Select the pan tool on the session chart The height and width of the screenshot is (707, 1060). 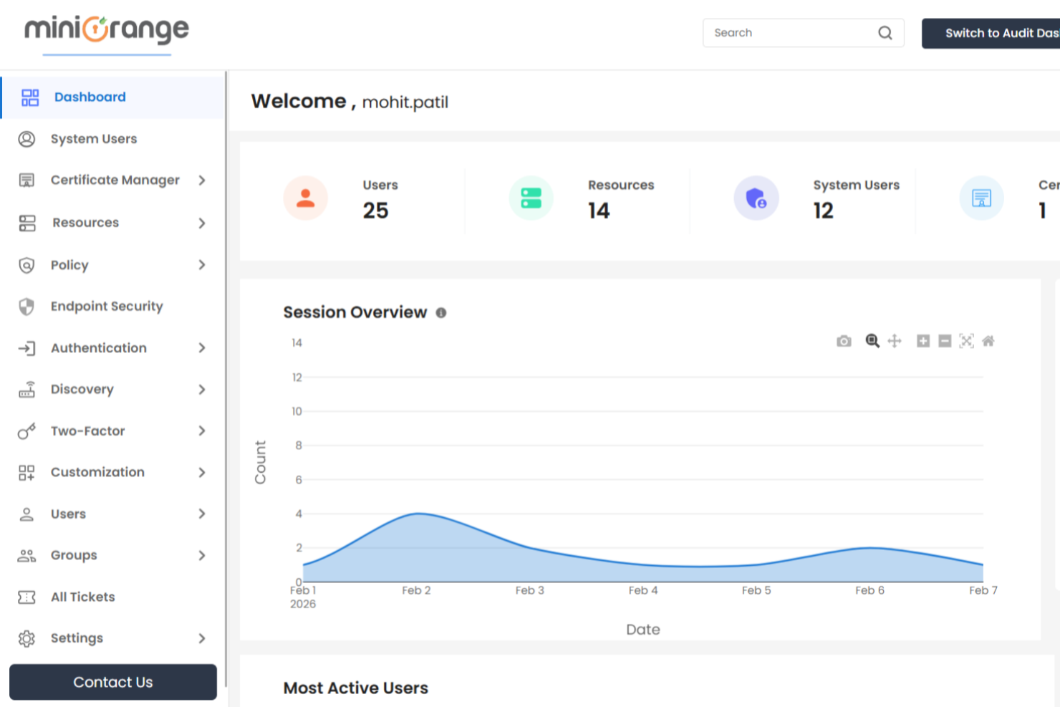click(x=895, y=341)
